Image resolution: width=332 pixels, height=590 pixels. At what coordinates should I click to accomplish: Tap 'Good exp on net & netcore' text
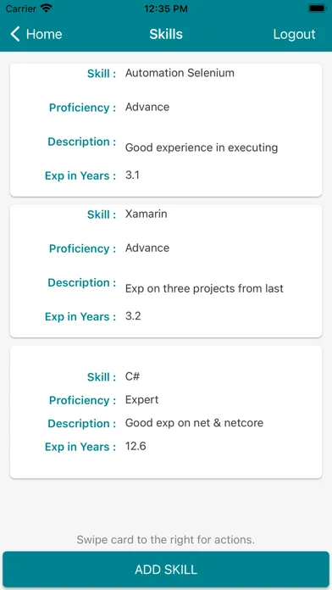(194, 423)
